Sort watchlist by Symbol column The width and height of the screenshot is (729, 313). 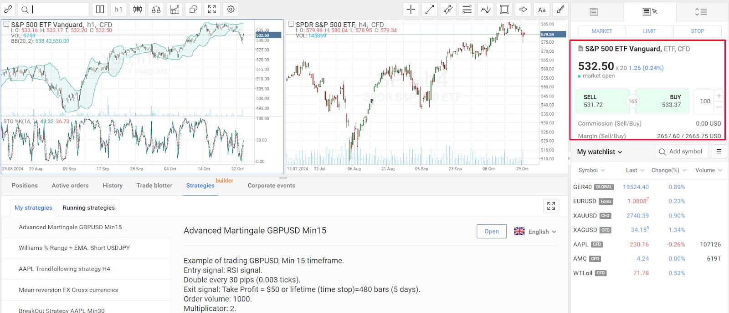click(x=591, y=170)
